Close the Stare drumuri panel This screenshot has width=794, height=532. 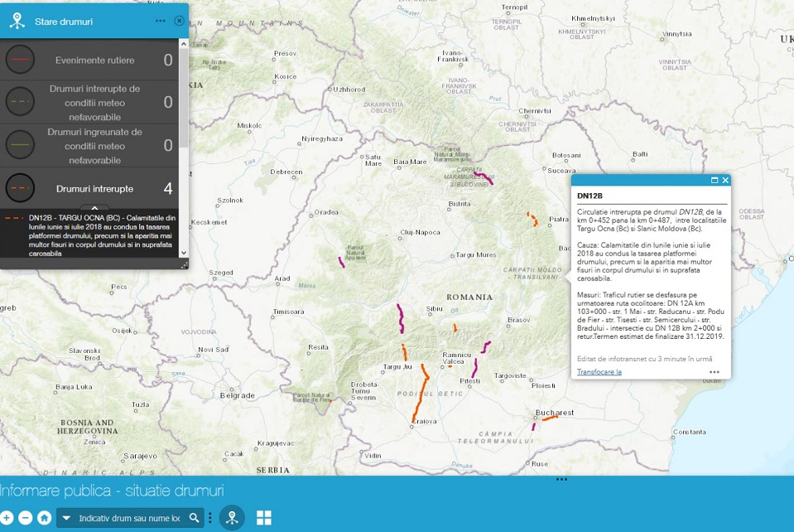pos(180,21)
